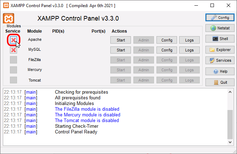The width and height of the screenshot is (237, 154).
Task: Toggle the Apache service install checkbox
Action: (13, 40)
